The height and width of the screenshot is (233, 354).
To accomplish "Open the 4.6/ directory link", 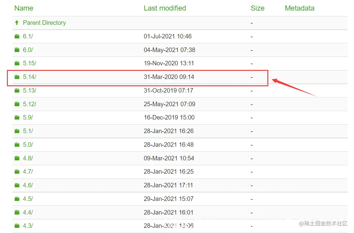I will click(x=28, y=185).
